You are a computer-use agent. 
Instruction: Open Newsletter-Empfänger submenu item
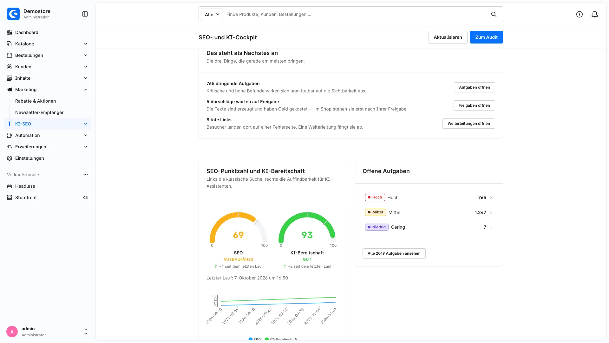(x=39, y=112)
